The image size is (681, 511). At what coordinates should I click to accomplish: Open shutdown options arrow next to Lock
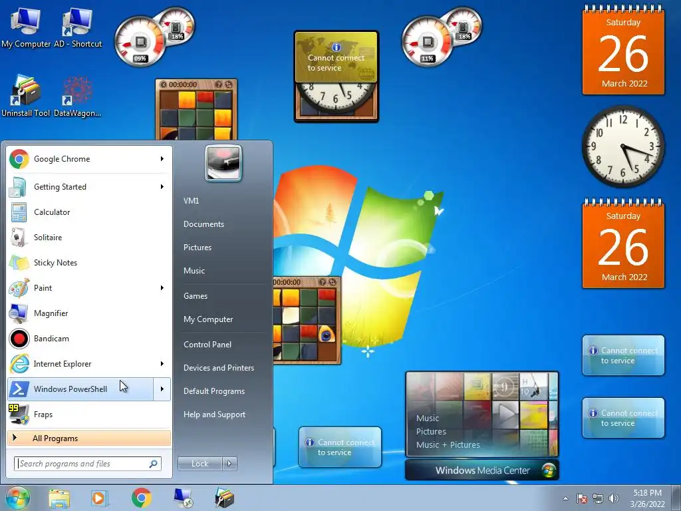pyautogui.click(x=229, y=464)
